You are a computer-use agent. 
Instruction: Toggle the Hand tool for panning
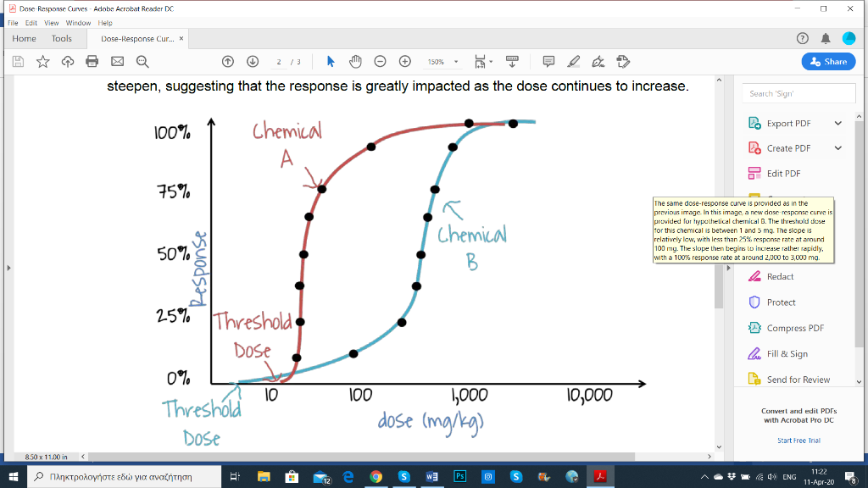click(355, 61)
